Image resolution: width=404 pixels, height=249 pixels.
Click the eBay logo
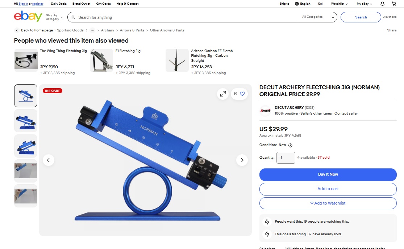pos(28,16)
